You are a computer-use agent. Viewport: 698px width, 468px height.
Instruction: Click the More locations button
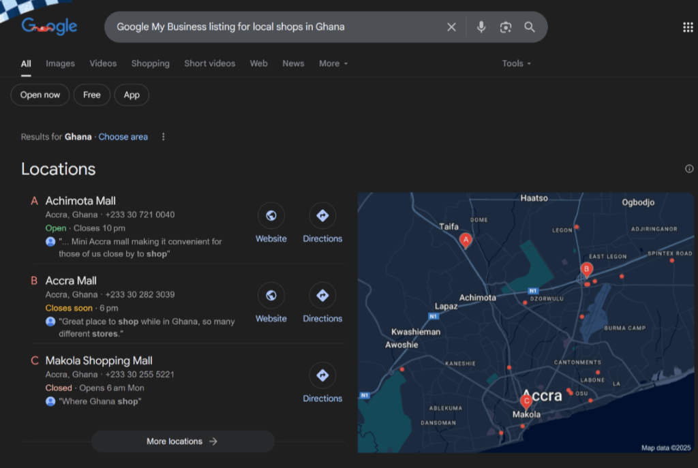[x=183, y=441]
